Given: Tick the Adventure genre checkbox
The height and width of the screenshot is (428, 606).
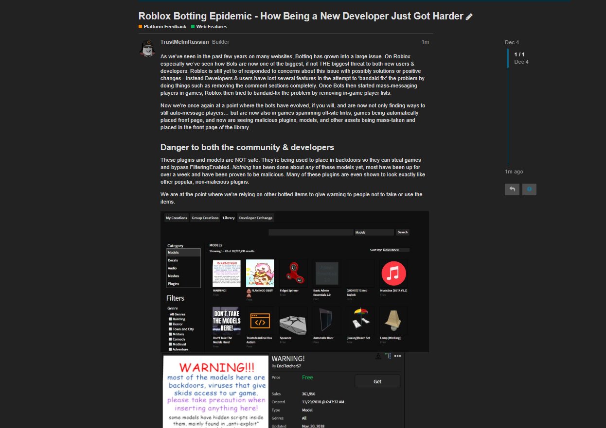Looking at the screenshot, I should tap(170, 349).
